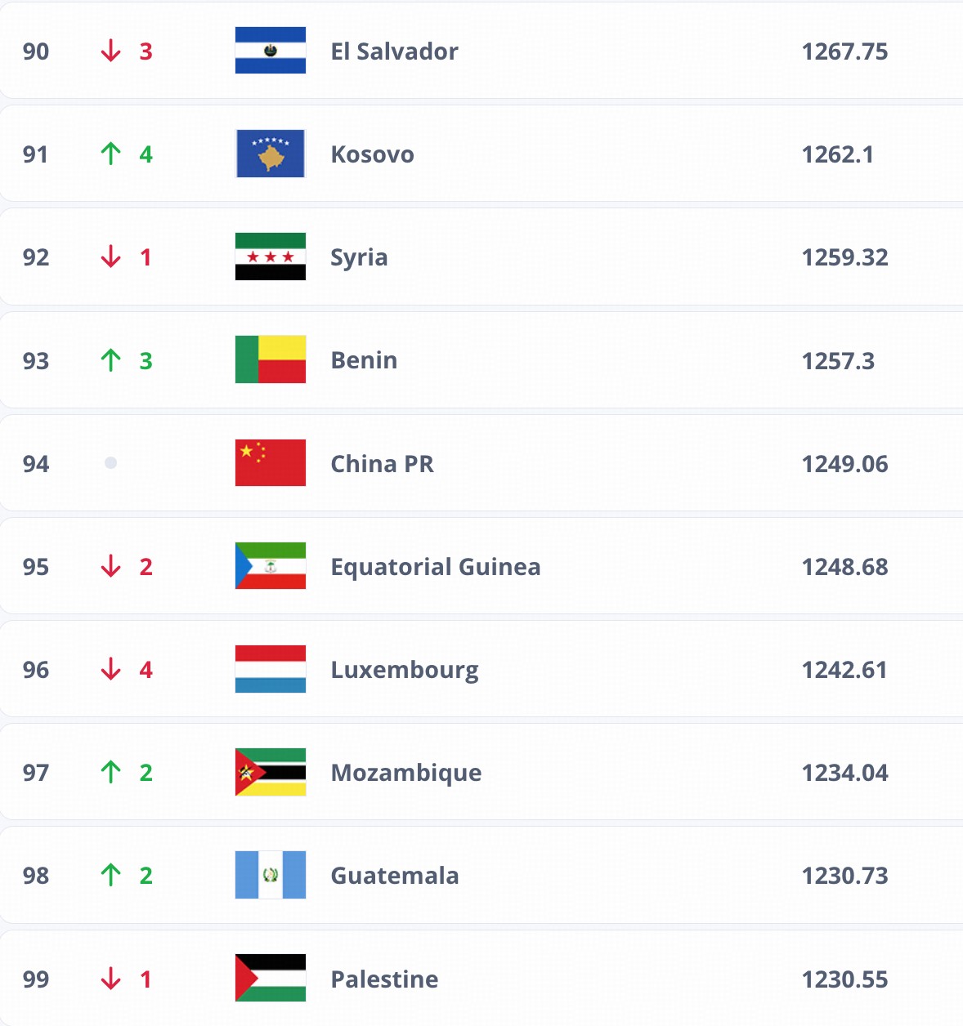Viewport: 963px width, 1026px height.
Task: Select the Palestine flag icon
Action: coord(271,978)
